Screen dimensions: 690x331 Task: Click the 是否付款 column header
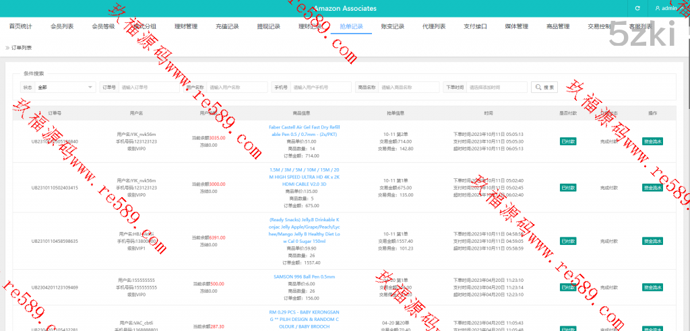[568, 113]
